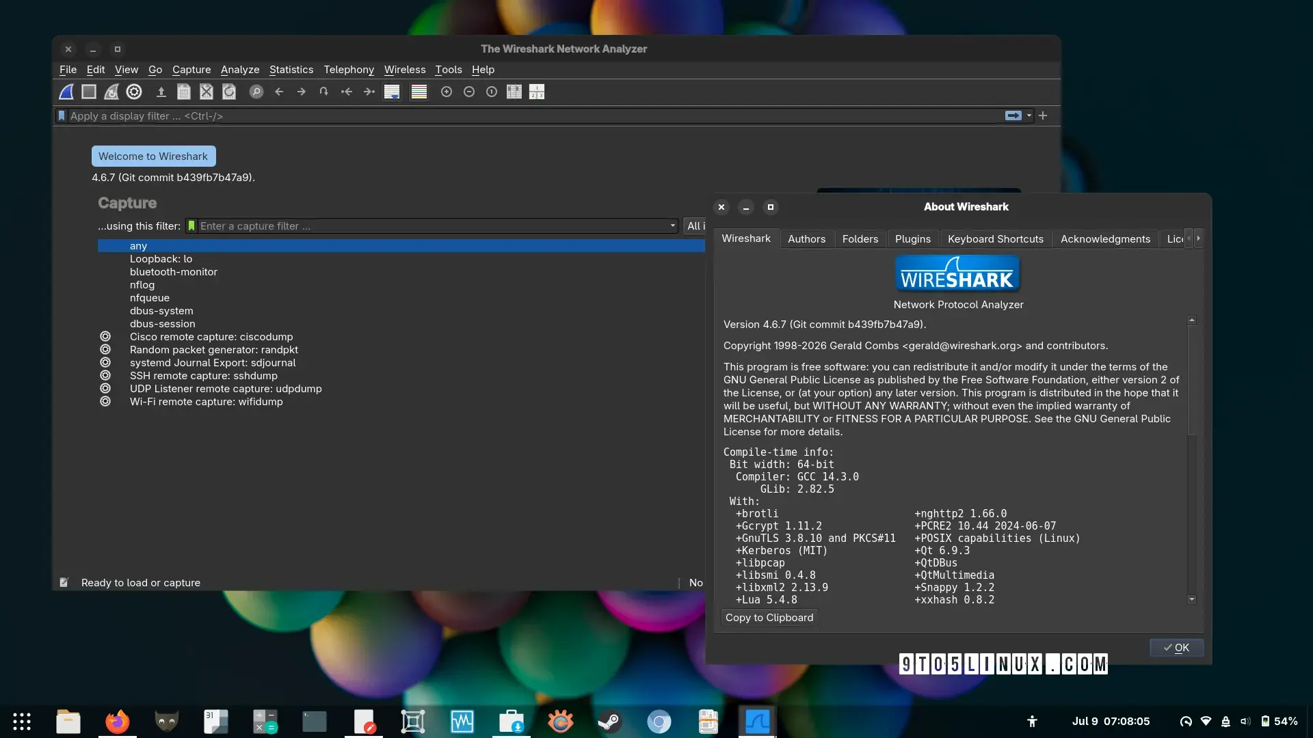This screenshot has height=738, width=1313.
Task: Click the resize columns icon
Action: [x=514, y=92]
